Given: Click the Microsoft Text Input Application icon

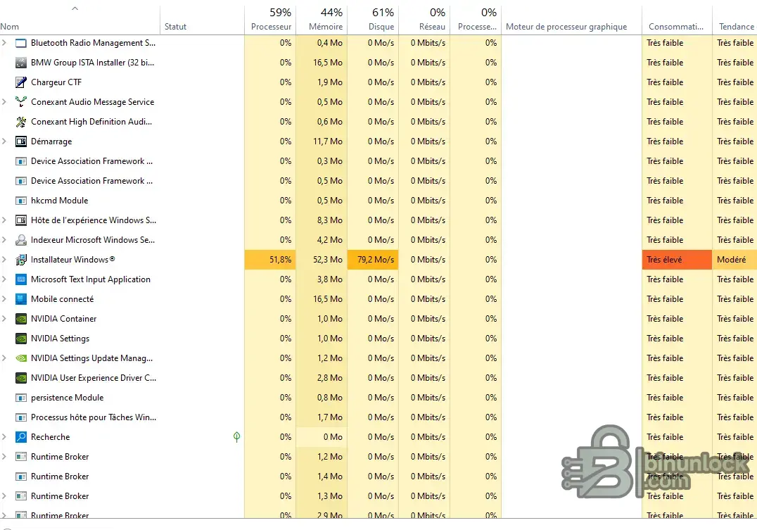Looking at the screenshot, I should click(21, 279).
